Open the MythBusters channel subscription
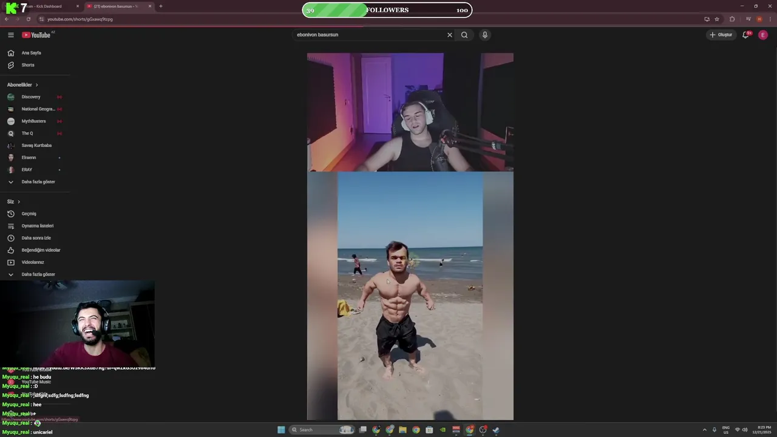 click(x=33, y=121)
